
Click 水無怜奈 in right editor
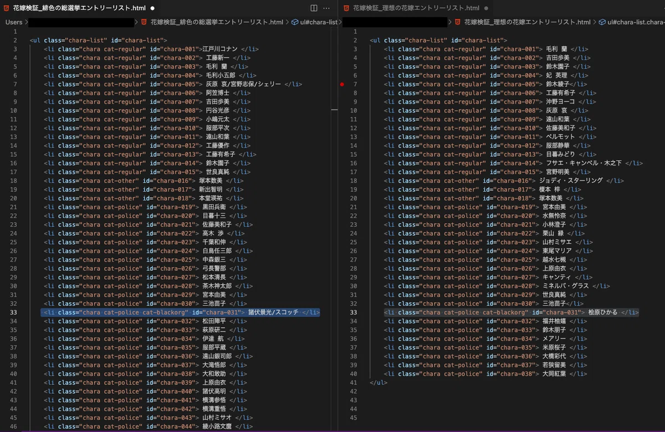pyautogui.click(x=554, y=216)
